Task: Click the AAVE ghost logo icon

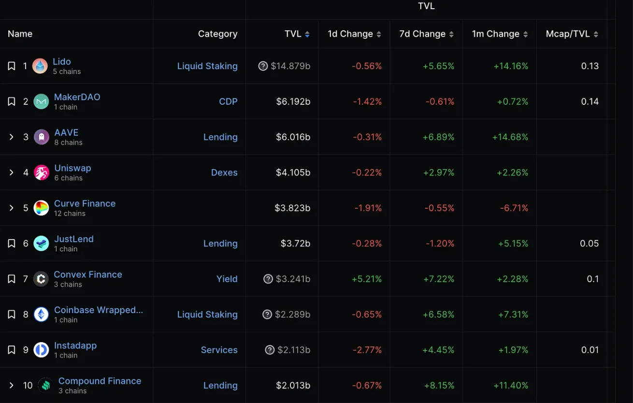Action: pos(41,137)
